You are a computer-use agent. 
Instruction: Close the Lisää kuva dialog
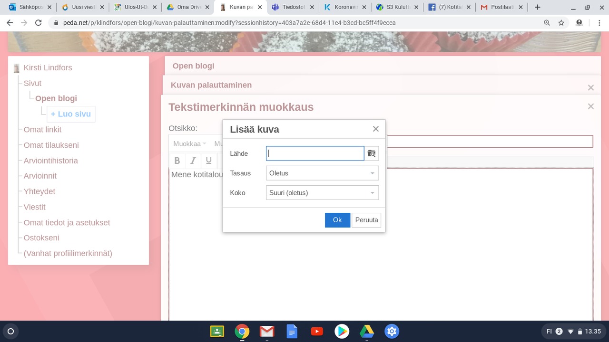coord(376,129)
